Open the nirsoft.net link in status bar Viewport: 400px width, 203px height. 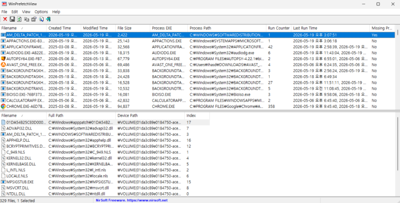tap(131, 200)
